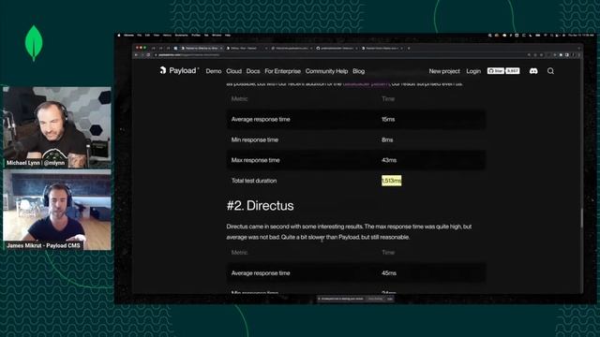Select the first browser tab, Payload vs Directus
The height and width of the screenshot is (337, 600).
click(x=202, y=48)
